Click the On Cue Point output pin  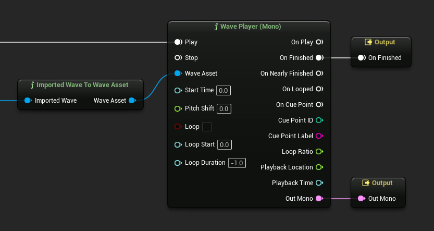tap(319, 105)
